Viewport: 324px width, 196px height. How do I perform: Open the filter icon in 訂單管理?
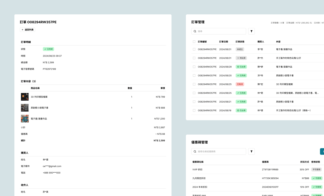pos(251,31)
